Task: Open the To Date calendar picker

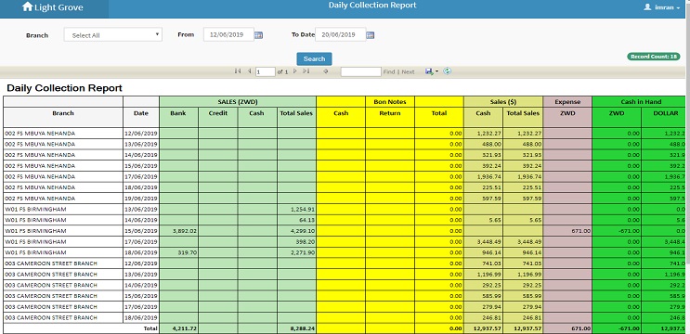Action: point(371,35)
